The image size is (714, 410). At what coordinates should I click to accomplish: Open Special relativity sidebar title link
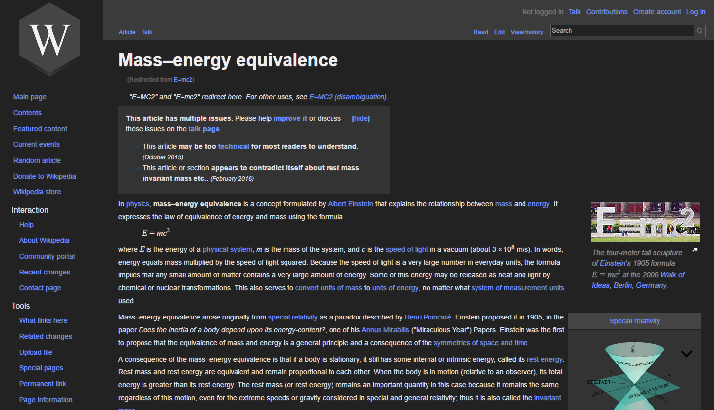634,321
